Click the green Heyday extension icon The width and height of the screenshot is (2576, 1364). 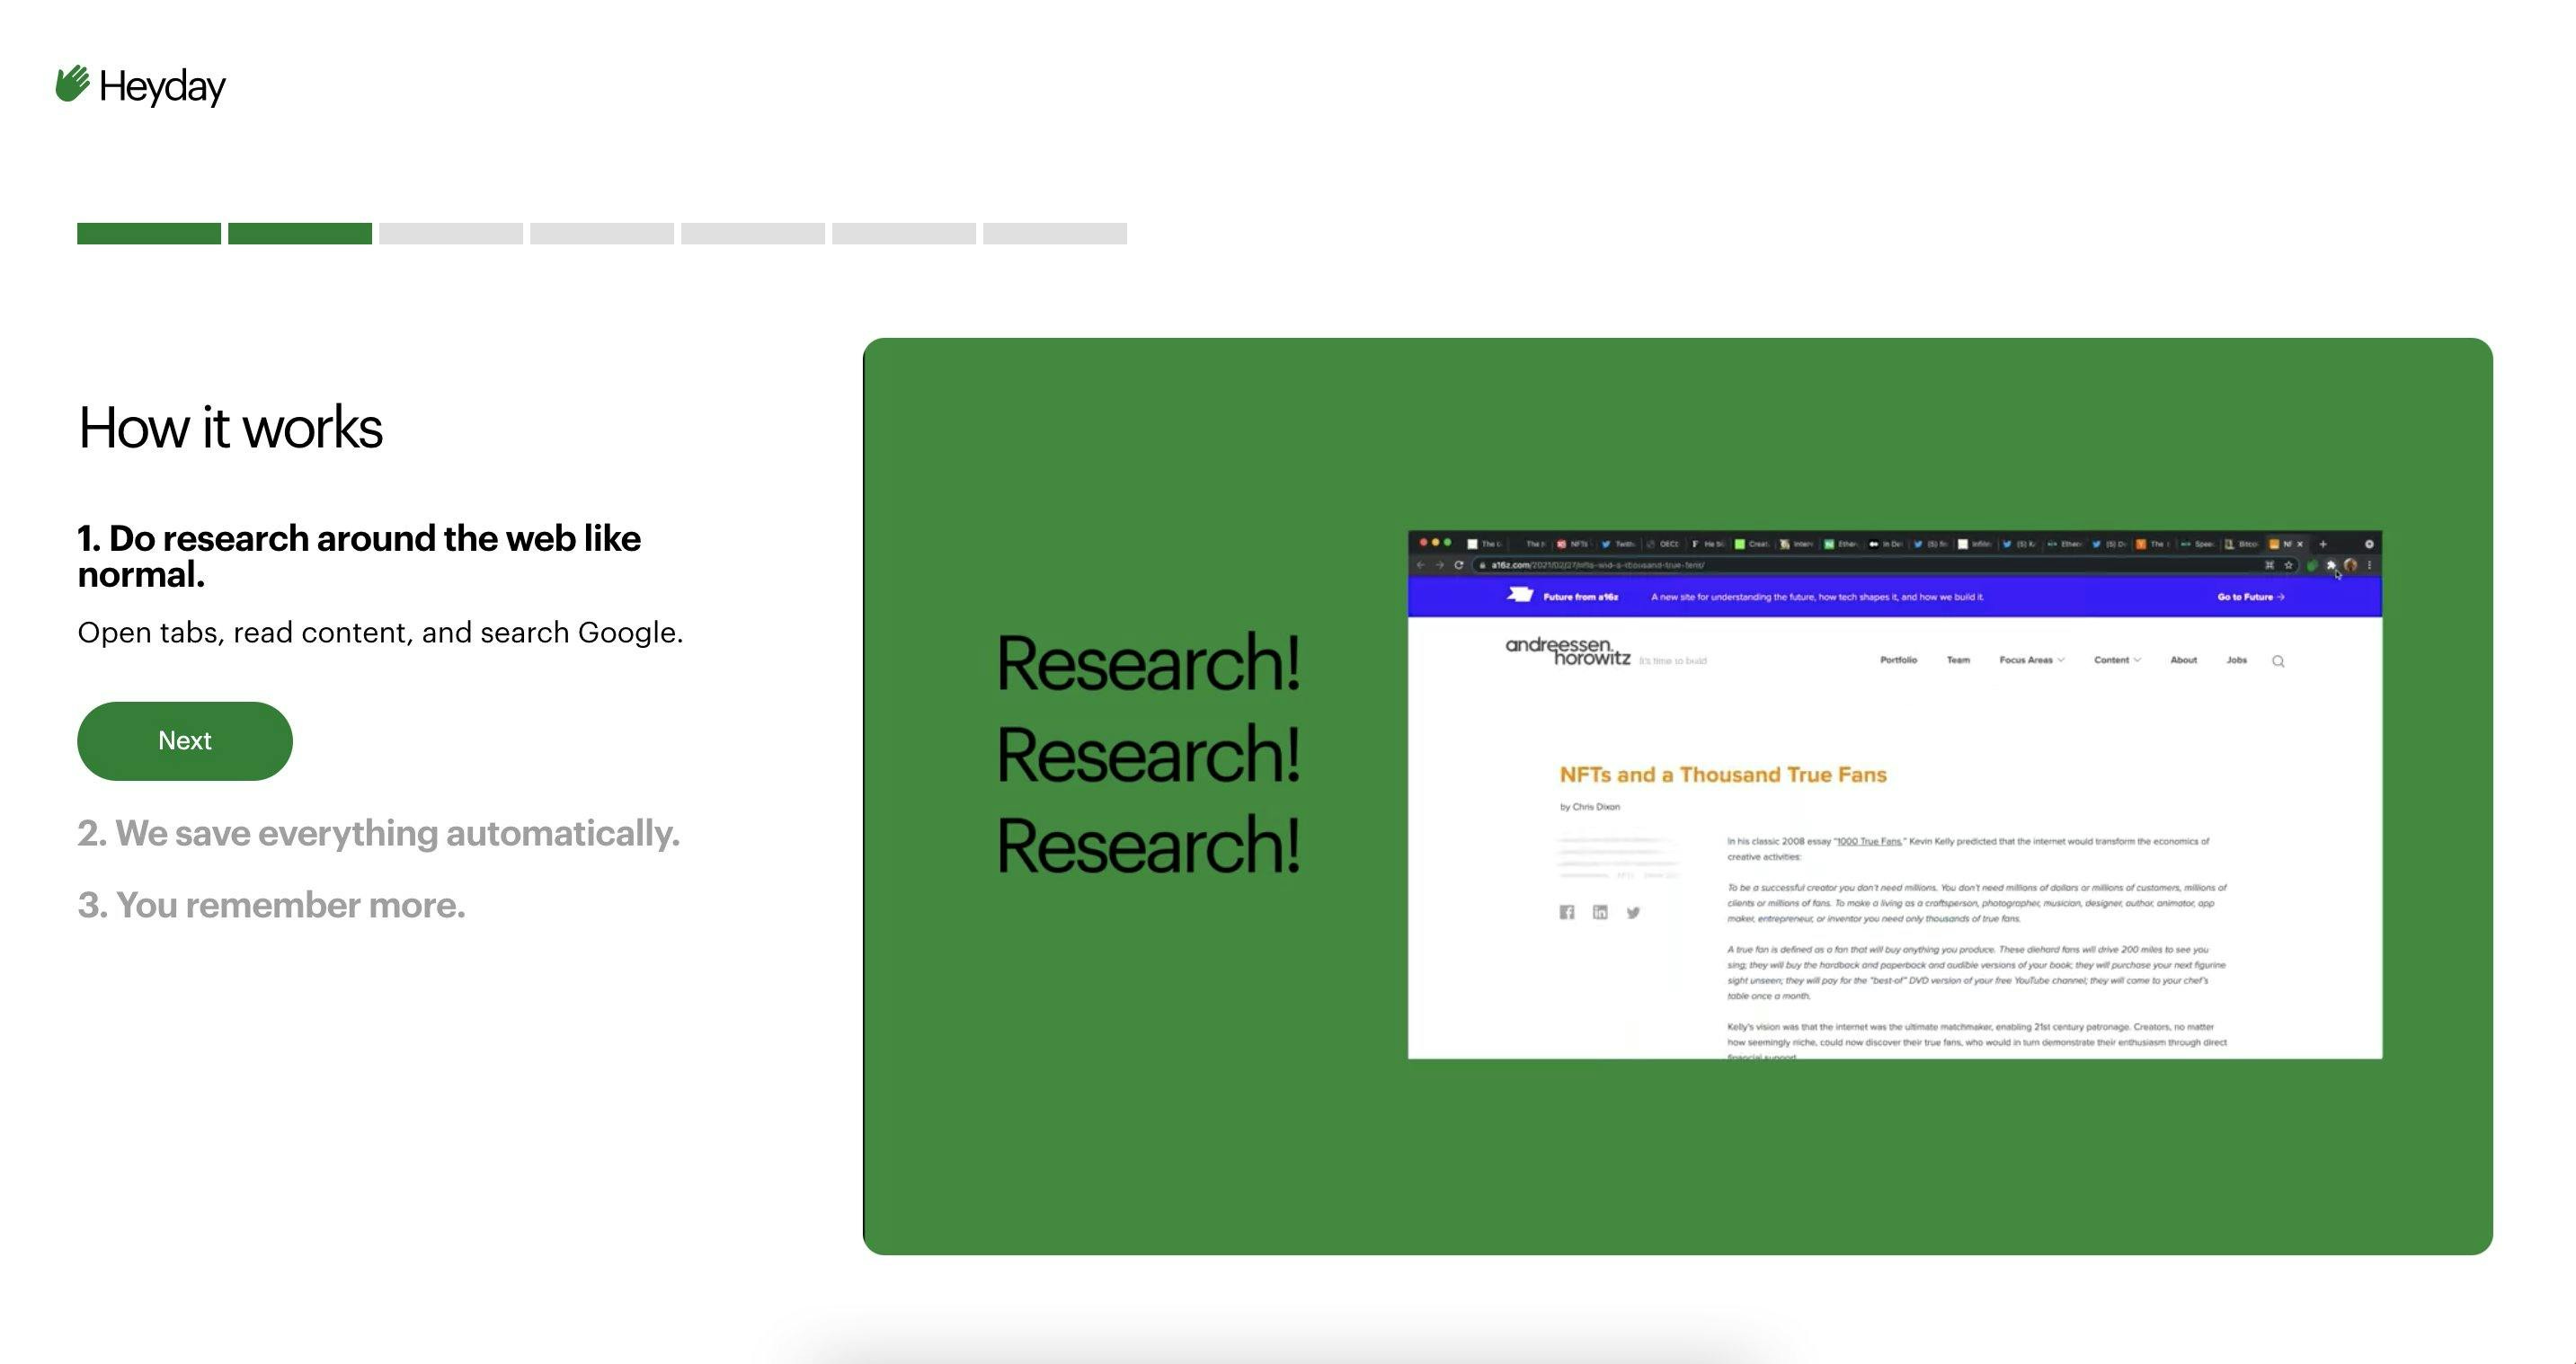point(2312,565)
